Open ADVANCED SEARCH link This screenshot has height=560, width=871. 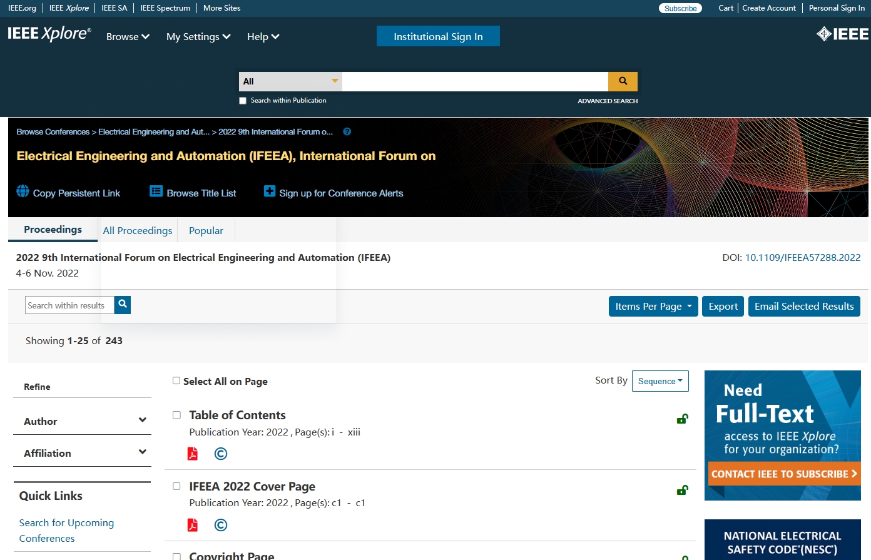click(x=608, y=101)
